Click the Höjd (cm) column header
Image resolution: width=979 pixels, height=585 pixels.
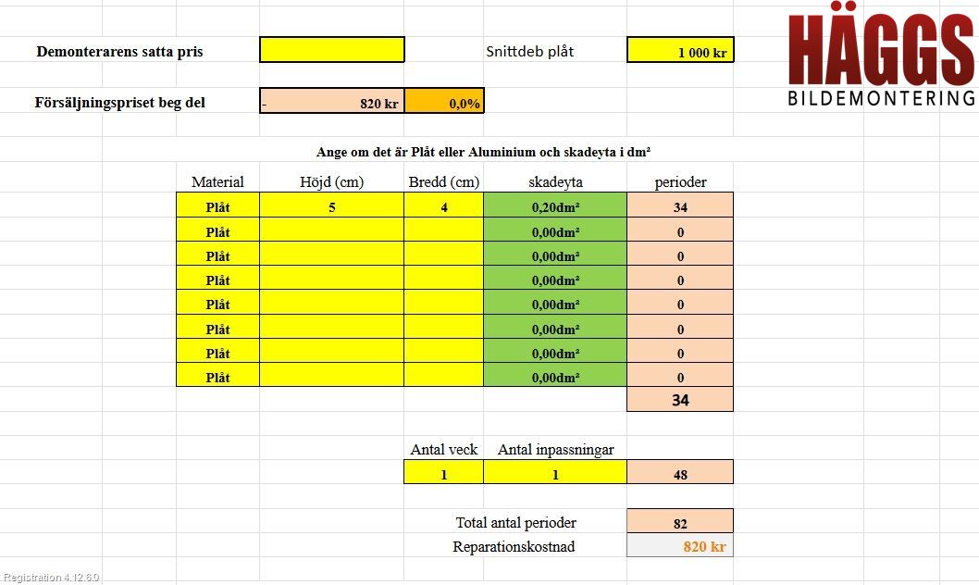(x=332, y=182)
